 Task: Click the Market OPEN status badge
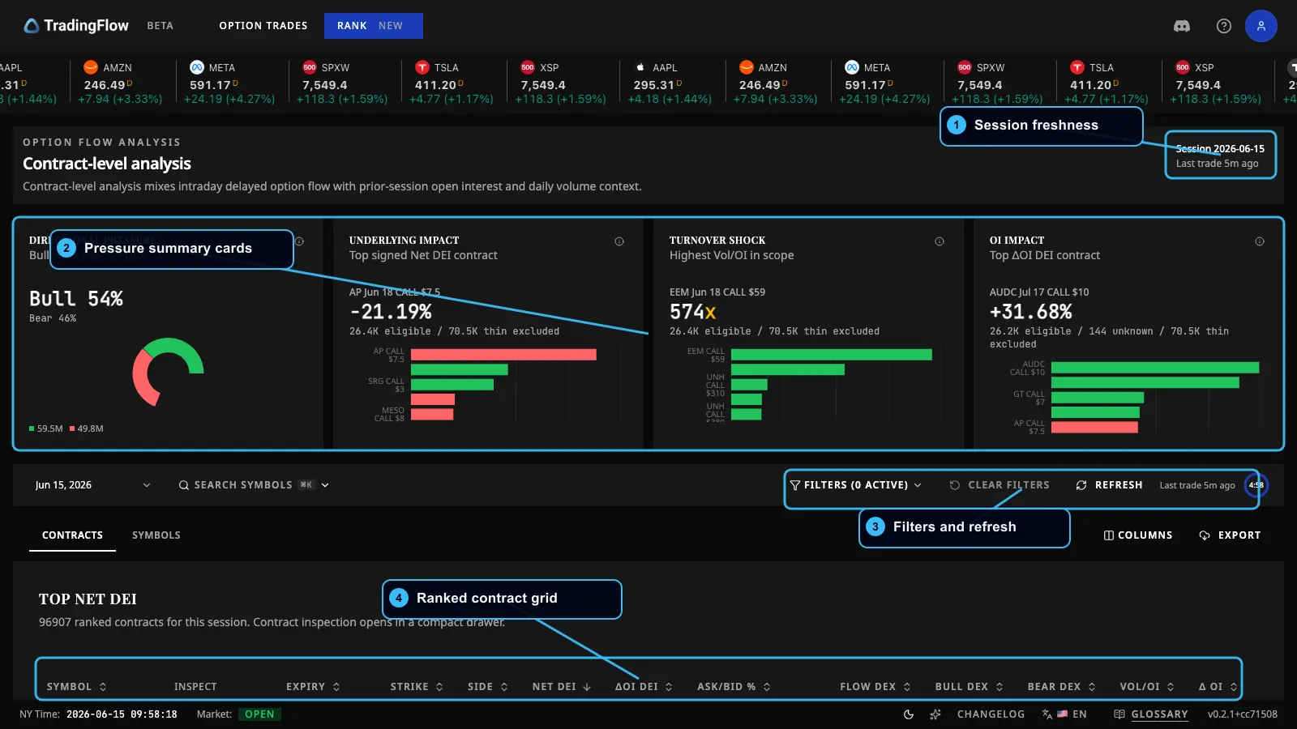259,714
